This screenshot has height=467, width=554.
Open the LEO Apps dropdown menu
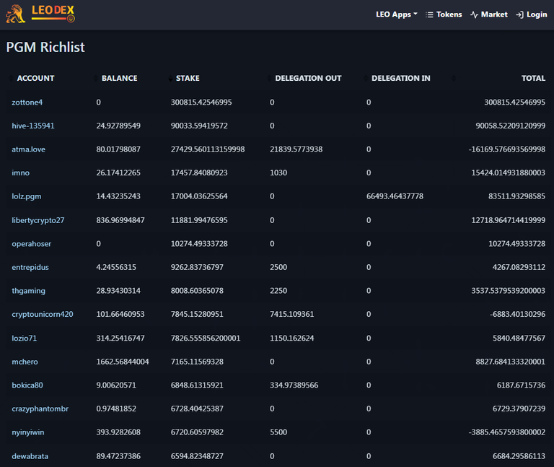point(397,14)
